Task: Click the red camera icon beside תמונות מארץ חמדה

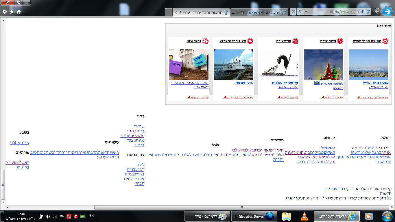Action: click(x=385, y=41)
